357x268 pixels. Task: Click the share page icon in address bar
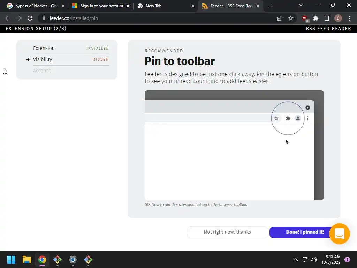click(280, 18)
